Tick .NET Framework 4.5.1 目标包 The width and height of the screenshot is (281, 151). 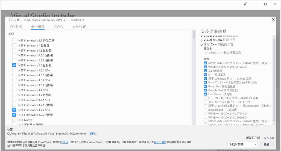point(14,55)
